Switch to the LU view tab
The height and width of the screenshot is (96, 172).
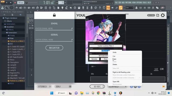(x=156, y=69)
